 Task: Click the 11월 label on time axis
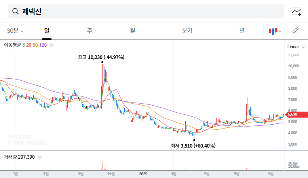111,174
